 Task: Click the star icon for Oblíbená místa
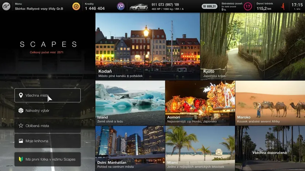coord(21,125)
